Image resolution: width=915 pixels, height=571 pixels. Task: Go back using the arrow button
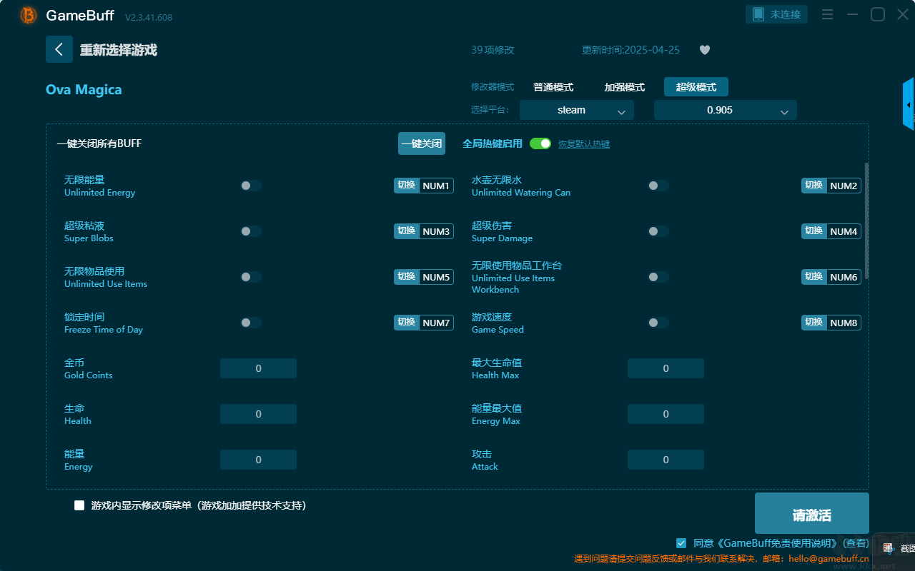pos(59,49)
